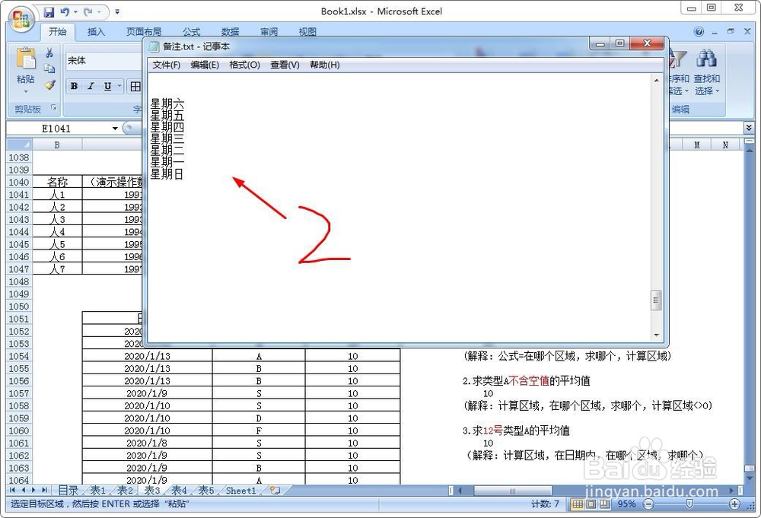The height and width of the screenshot is (518, 761).
Task: Select the 表1 sheet tab
Action: point(98,491)
